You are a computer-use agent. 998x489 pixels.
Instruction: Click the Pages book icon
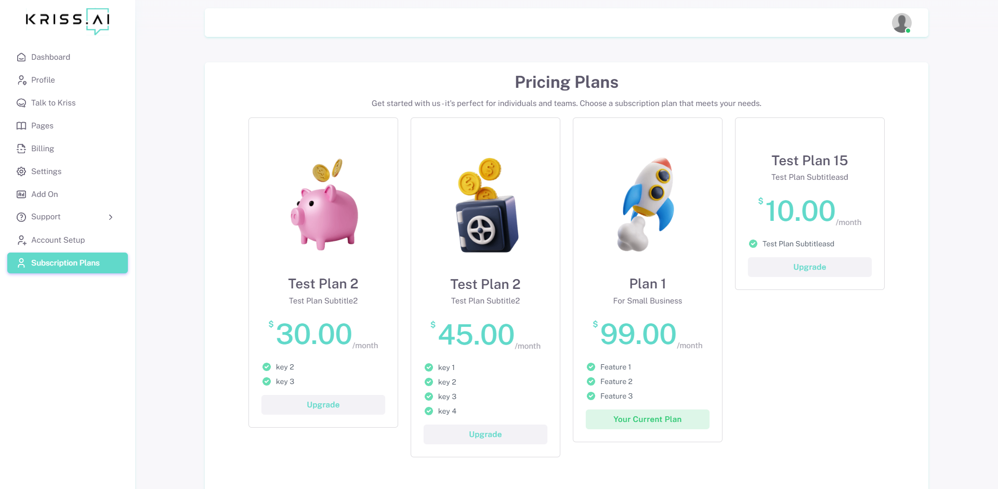tap(21, 126)
